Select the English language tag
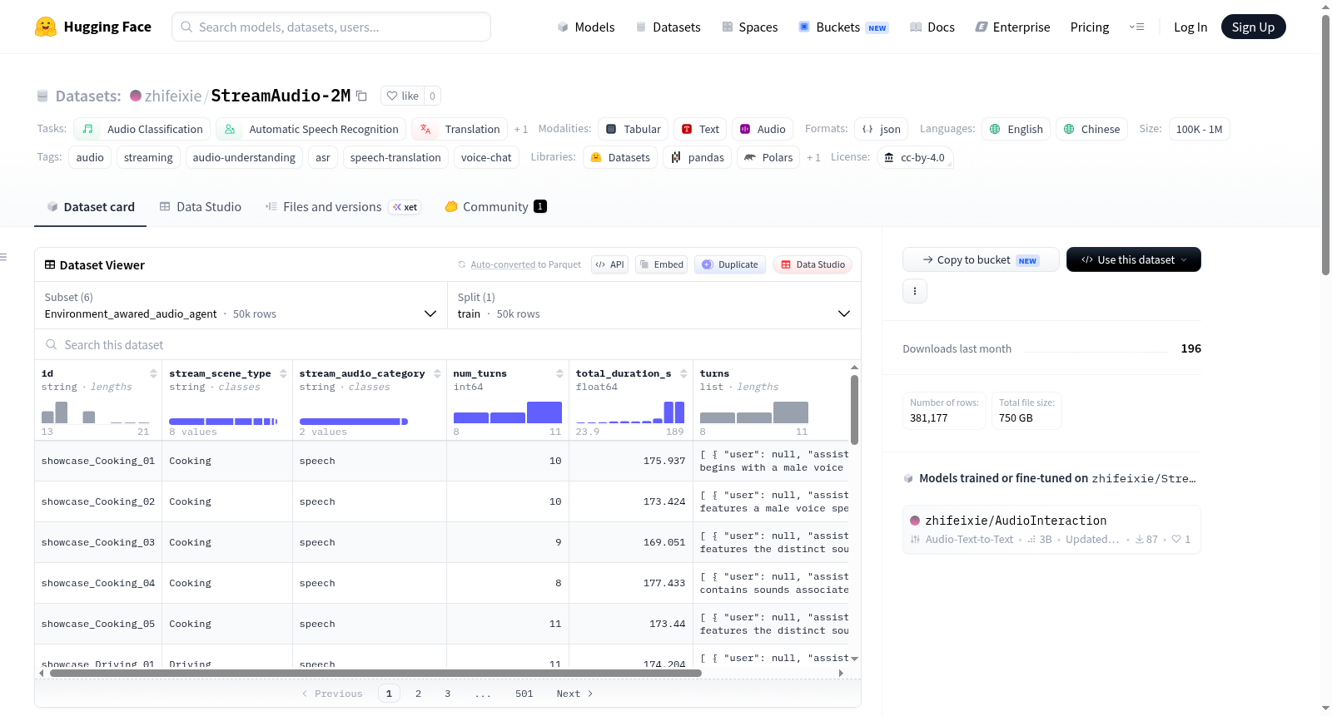 [1016, 129]
